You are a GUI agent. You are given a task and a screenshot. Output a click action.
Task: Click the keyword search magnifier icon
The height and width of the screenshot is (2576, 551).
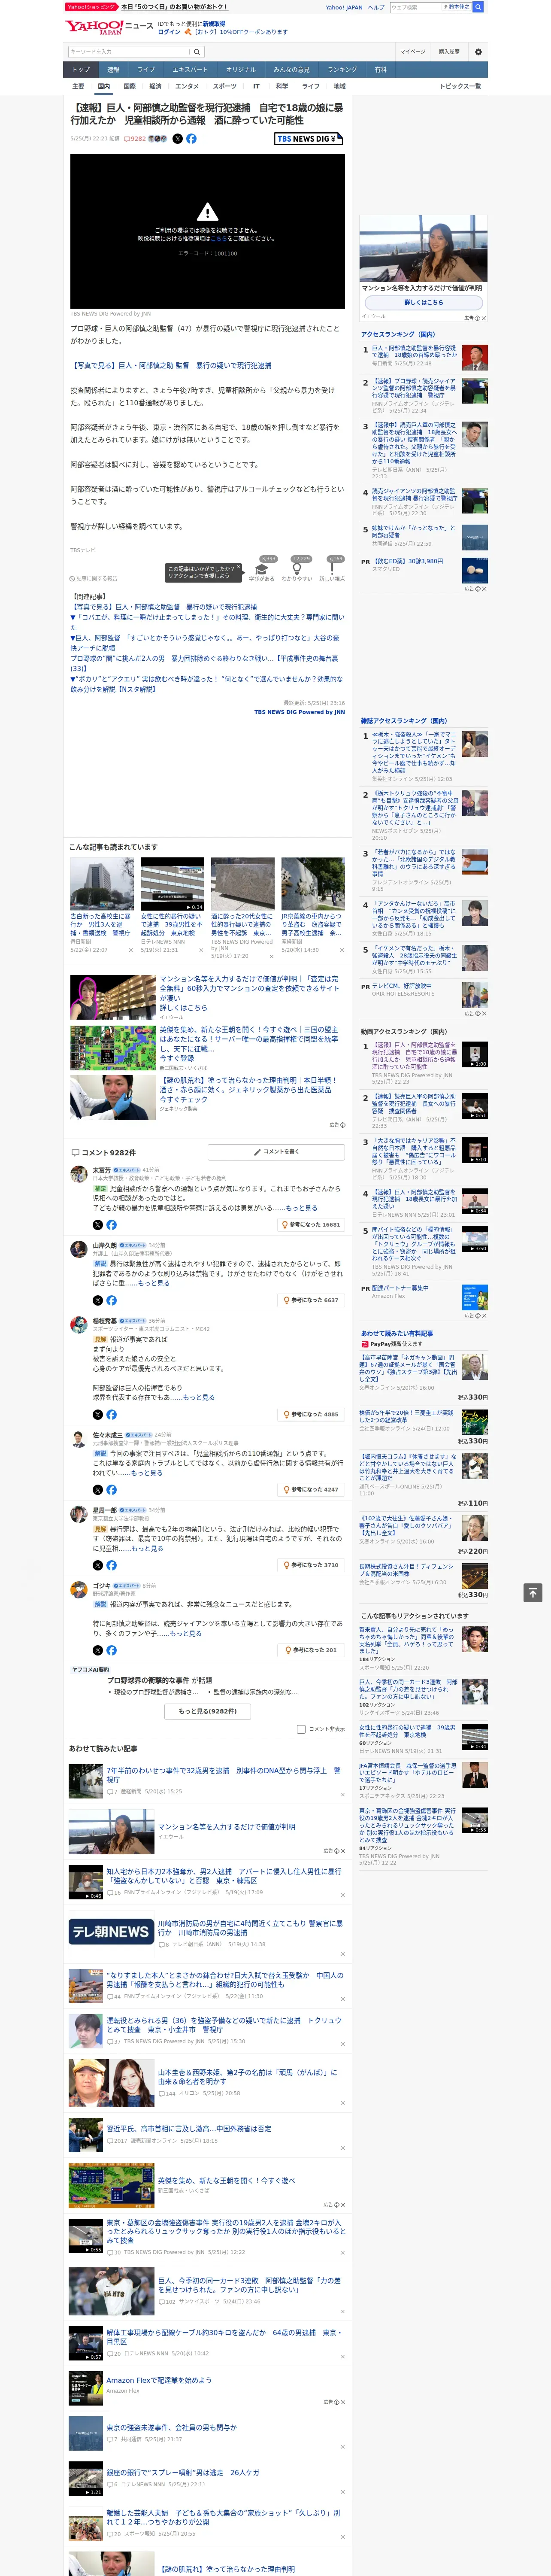coord(198,51)
